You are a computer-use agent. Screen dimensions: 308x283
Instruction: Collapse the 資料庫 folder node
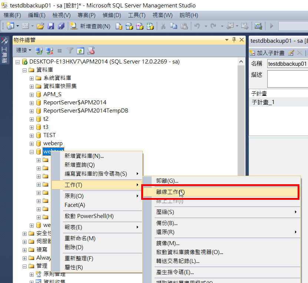pos(24,70)
